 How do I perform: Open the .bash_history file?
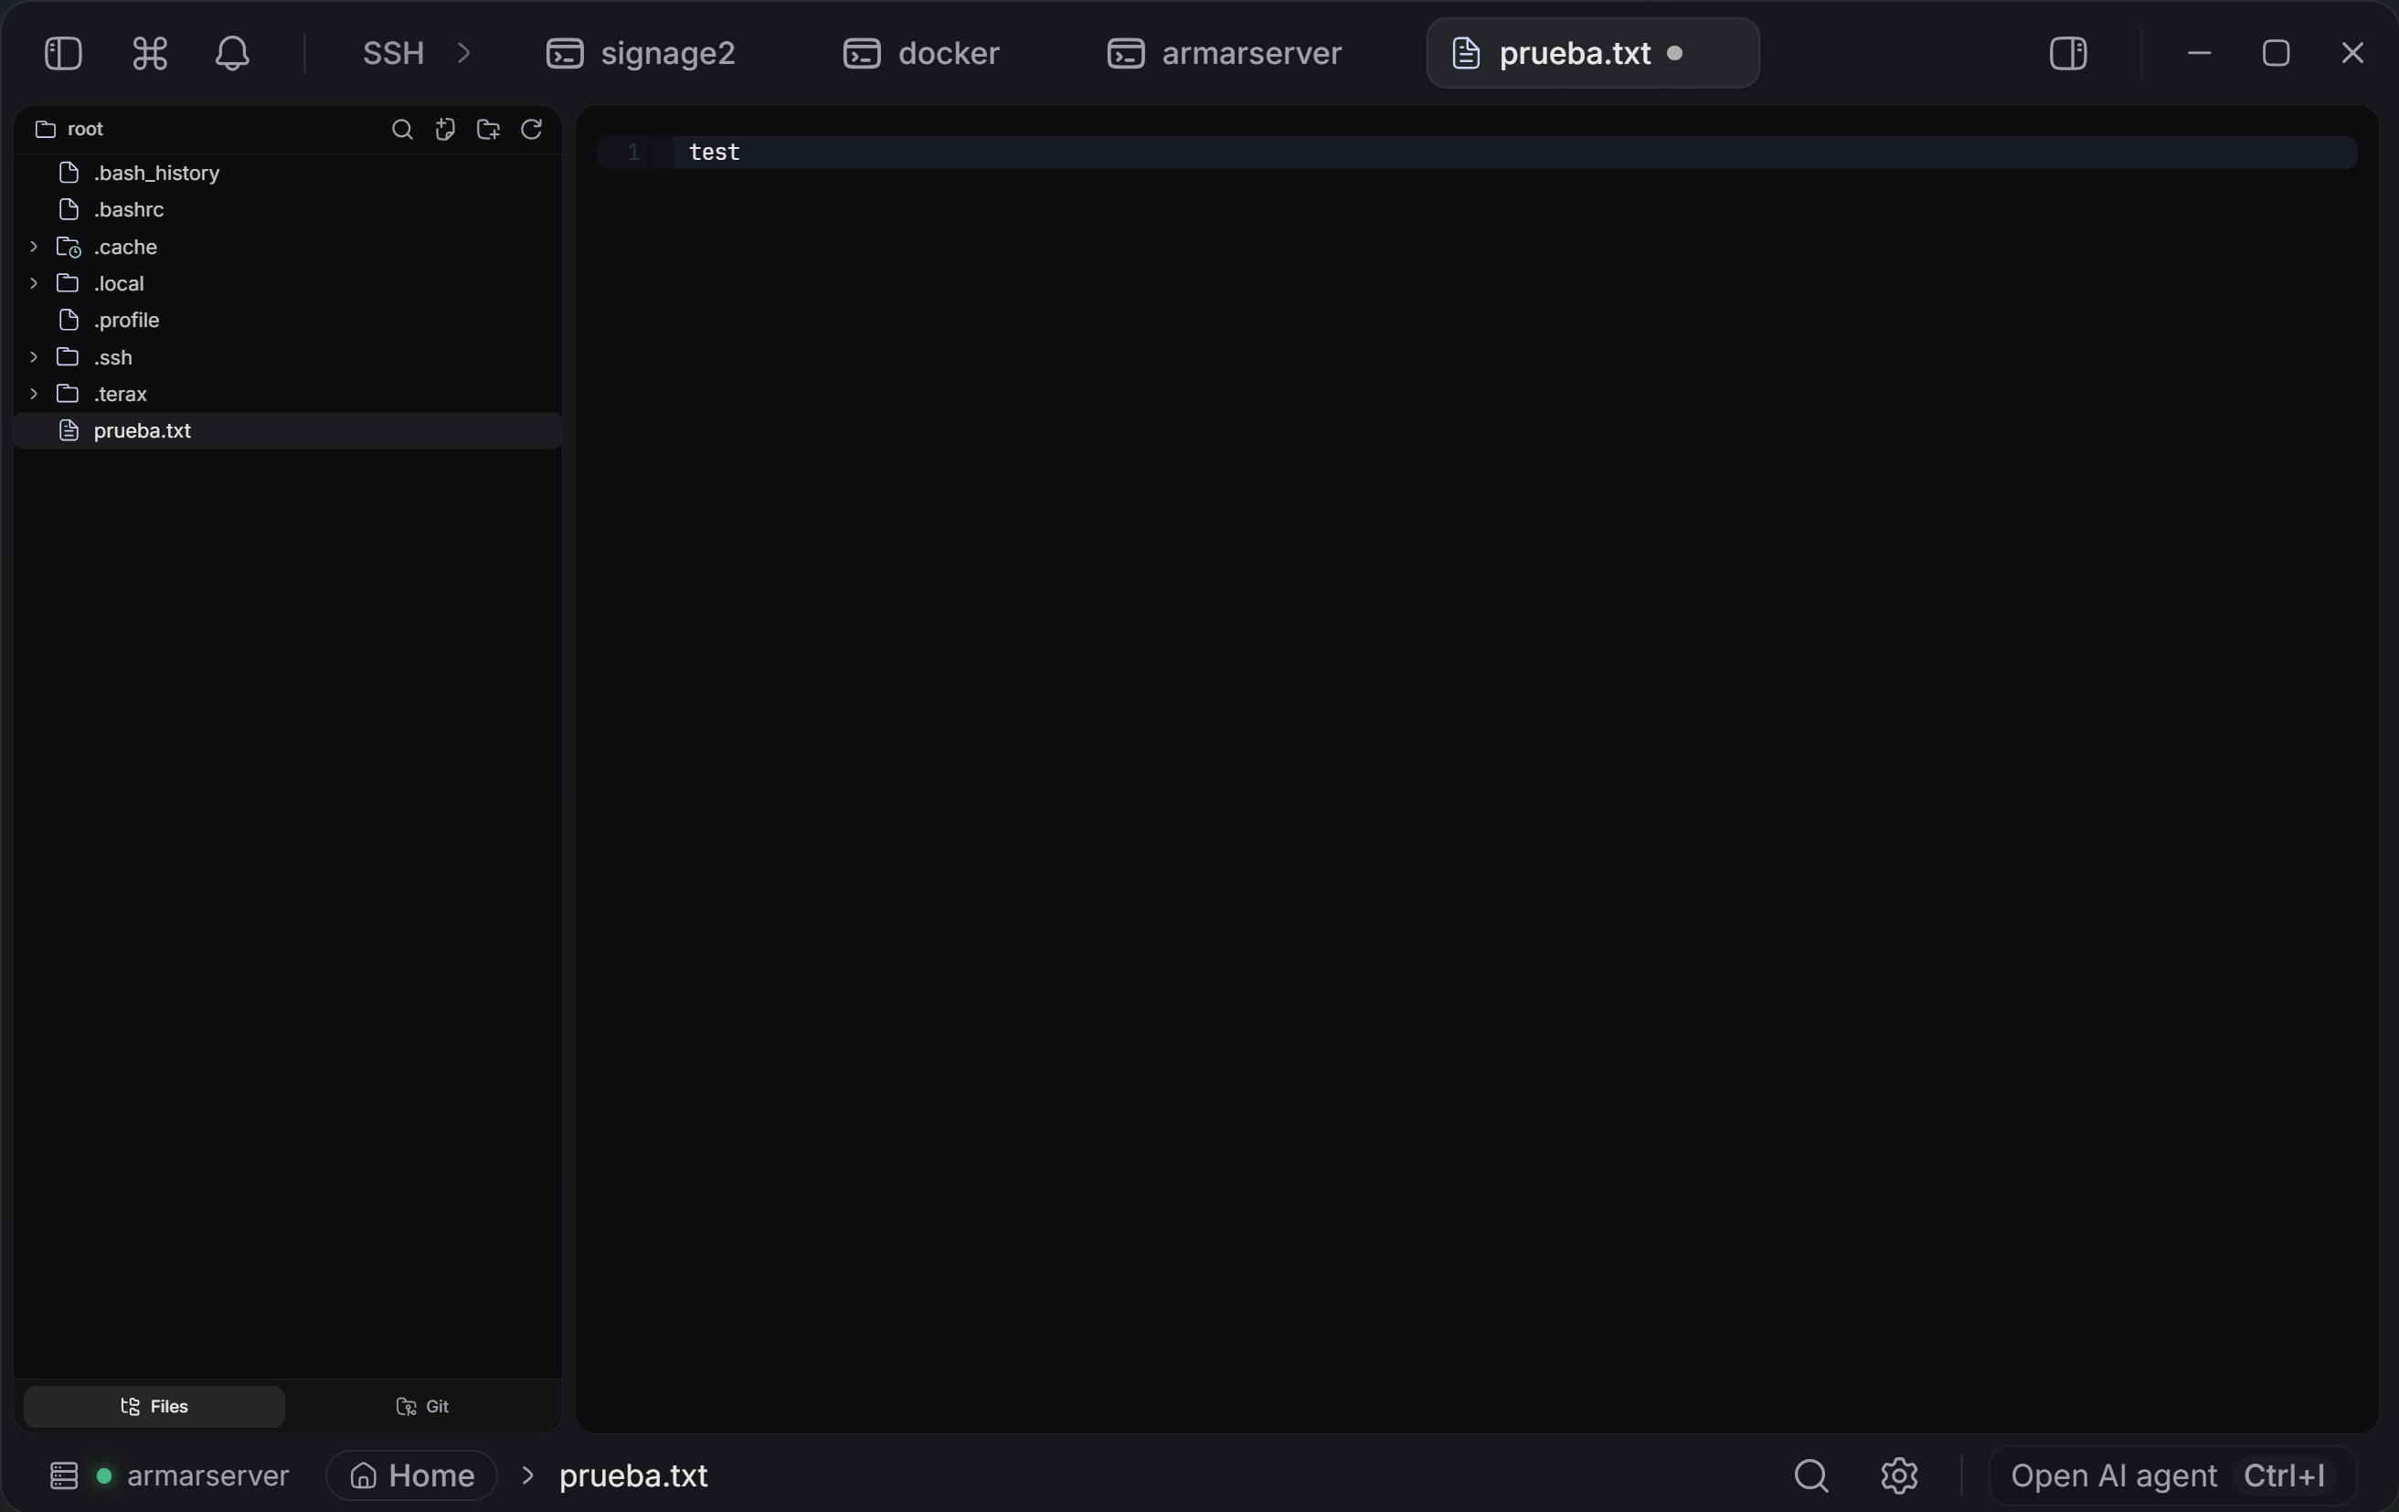287,174
